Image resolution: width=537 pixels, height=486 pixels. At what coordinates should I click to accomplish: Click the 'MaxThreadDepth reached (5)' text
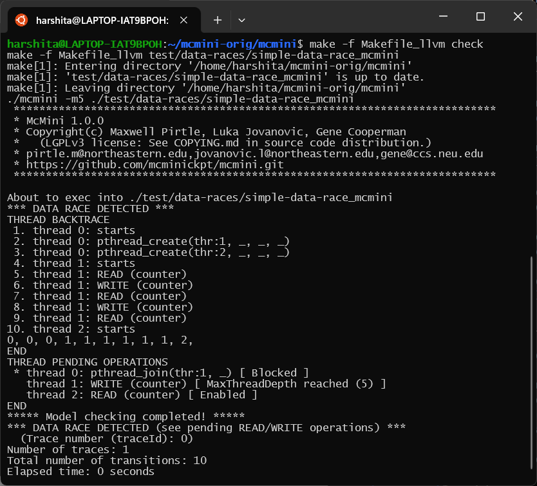pyautogui.click(x=290, y=384)
